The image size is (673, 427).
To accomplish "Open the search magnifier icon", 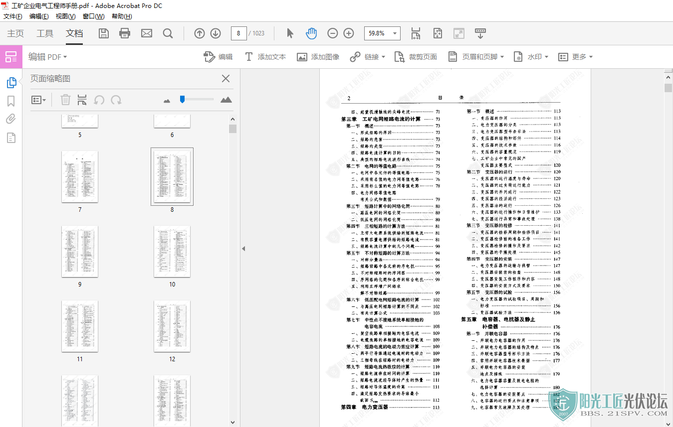I will [x=168, y=33].
